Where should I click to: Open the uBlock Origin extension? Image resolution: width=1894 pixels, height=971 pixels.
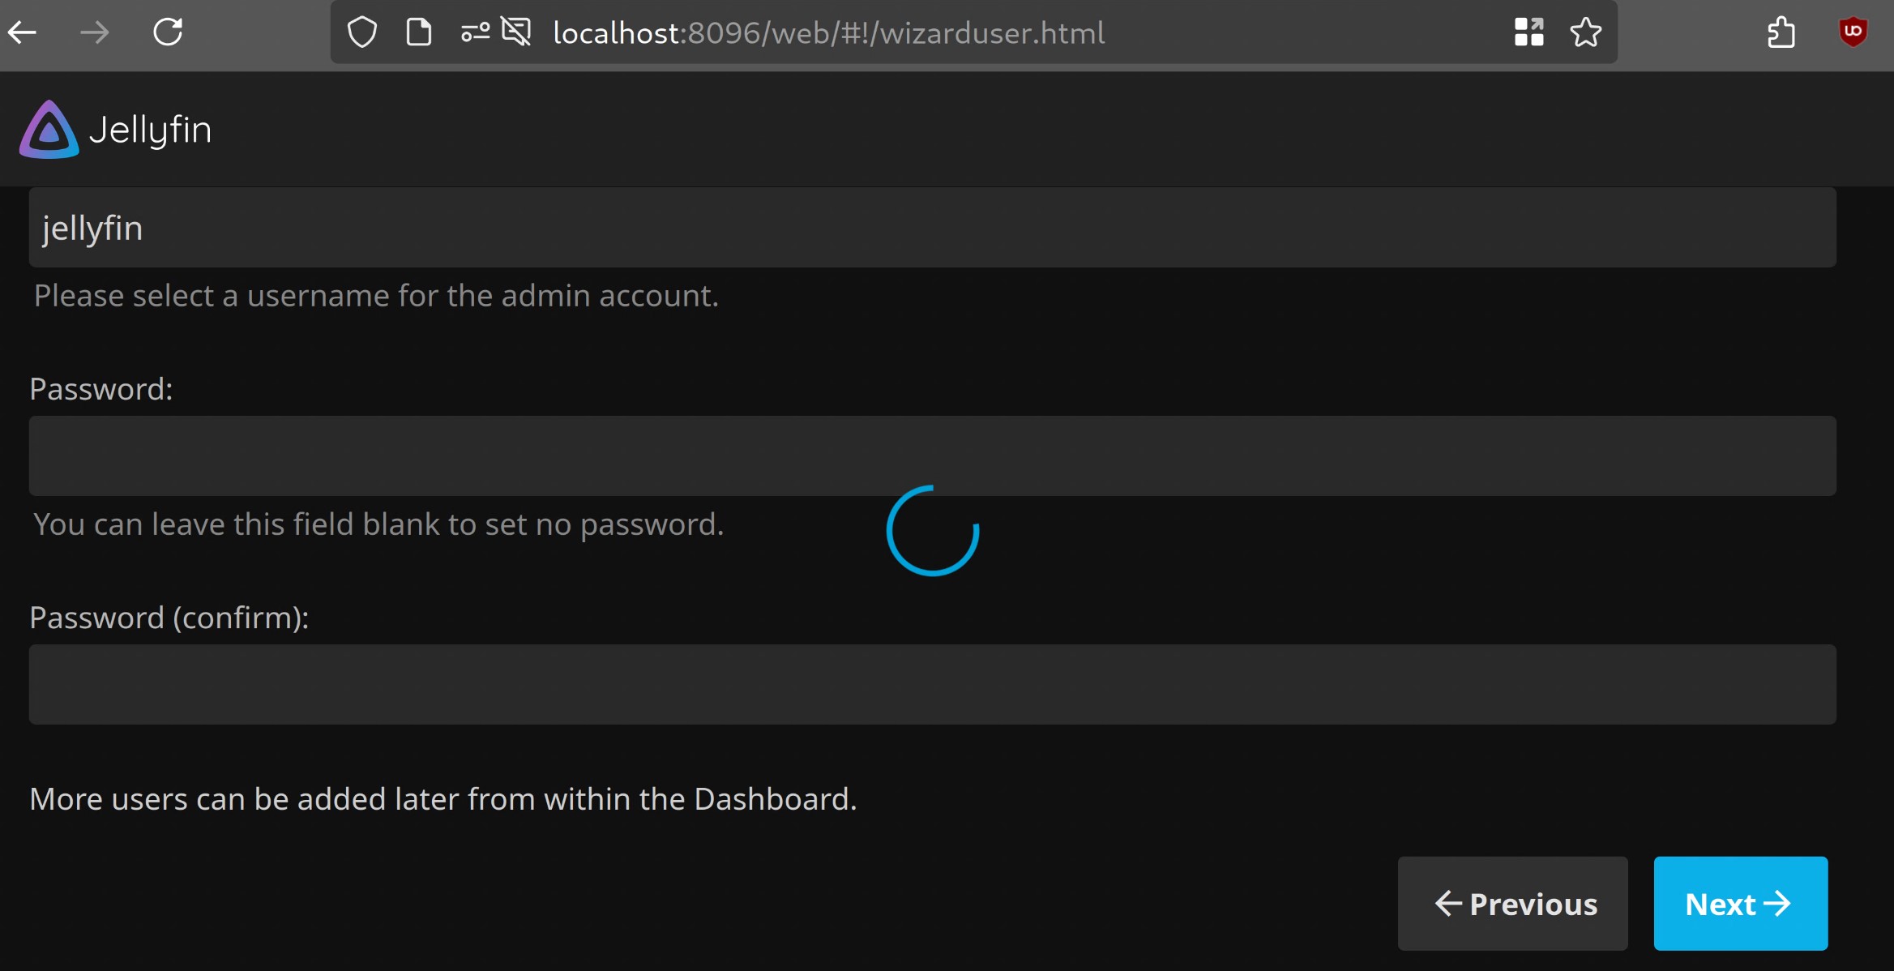1853,32
